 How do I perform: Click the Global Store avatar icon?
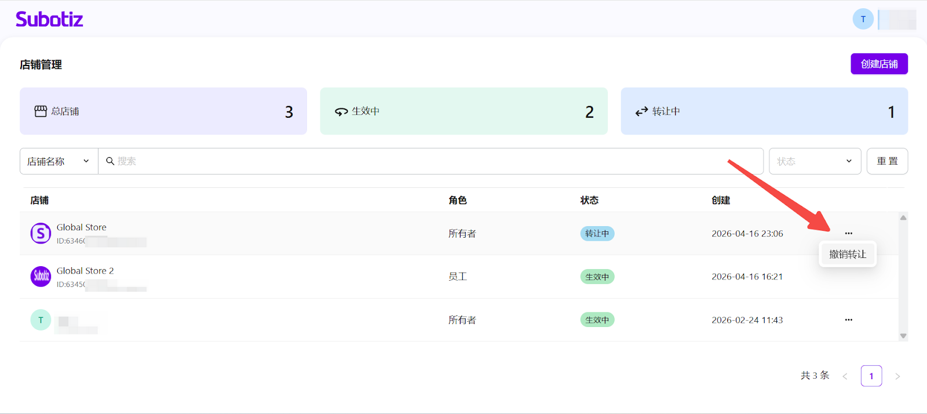tap(41, 234)
